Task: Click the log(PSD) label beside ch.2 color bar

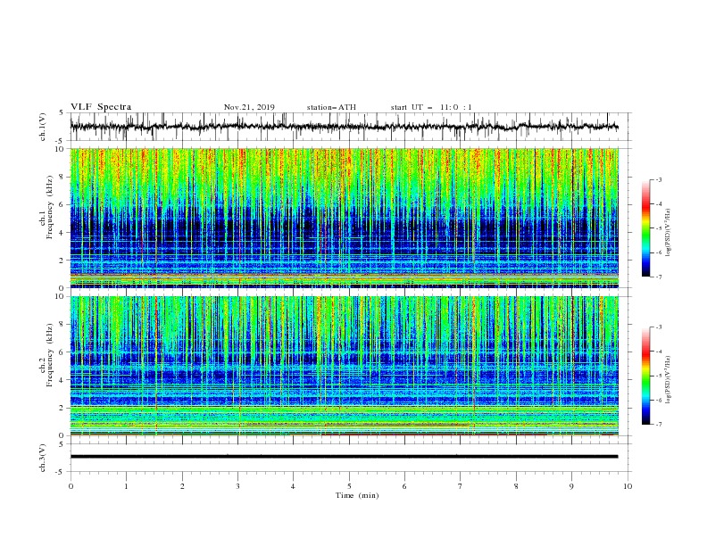Action: (669, 379)
